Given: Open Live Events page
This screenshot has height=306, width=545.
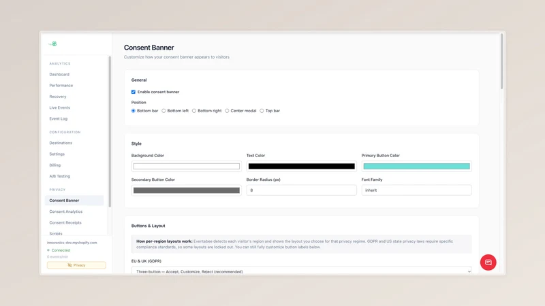Looking at the screenshot, I should click(59, 107).
